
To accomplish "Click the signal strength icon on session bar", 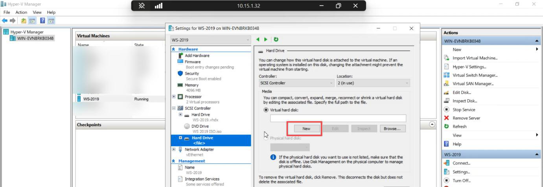I will coord(159,6).
